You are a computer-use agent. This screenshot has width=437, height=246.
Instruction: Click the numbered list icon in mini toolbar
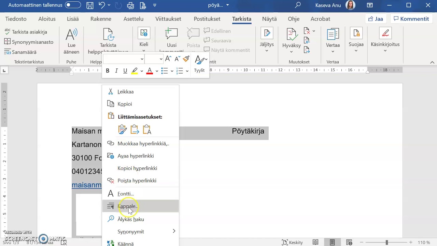(180, 71)
